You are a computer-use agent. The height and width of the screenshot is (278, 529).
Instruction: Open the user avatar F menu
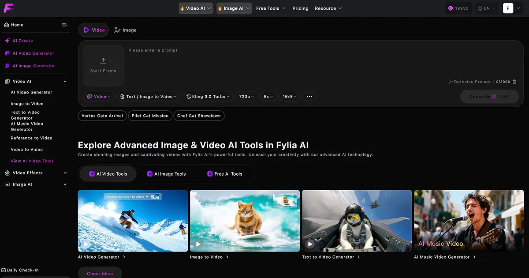(508, 8)
